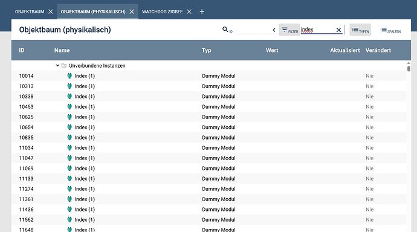The image size is (417, 232).
Task: Click the vertical scrollbar thumb
Action: coord(409,68)
